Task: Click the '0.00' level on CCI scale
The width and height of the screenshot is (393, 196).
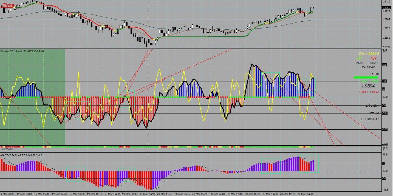Action: tap(385, 97)
